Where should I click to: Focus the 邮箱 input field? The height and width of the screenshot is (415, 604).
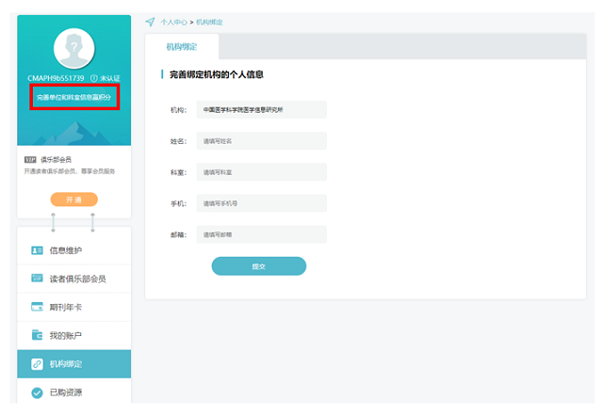[262, 234]
